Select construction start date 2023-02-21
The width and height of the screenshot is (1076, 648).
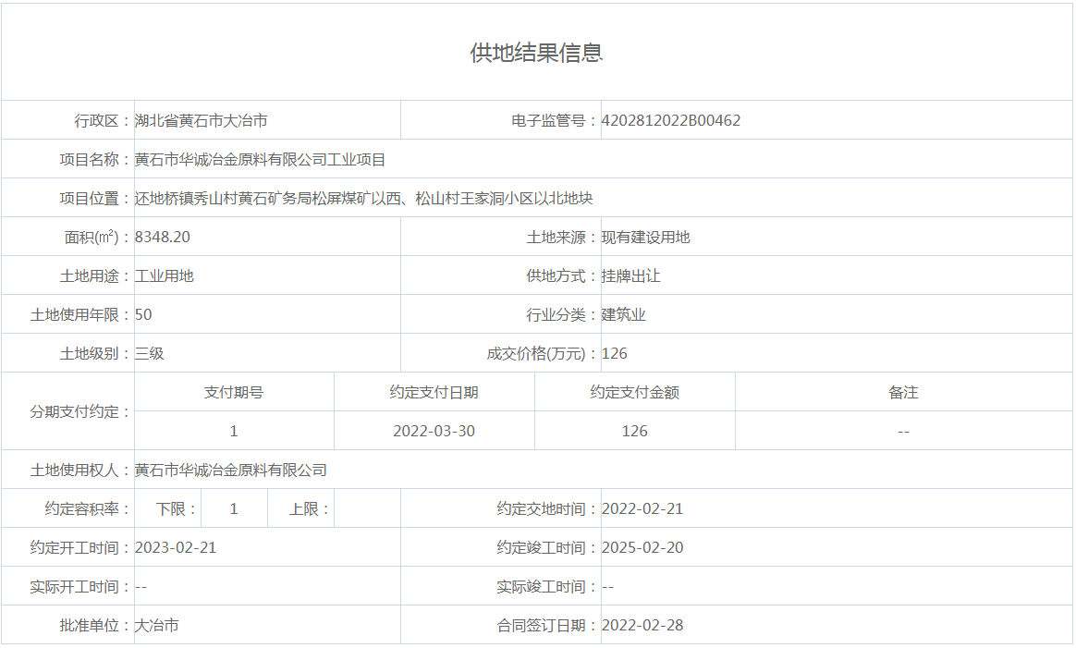coord(176,548)
